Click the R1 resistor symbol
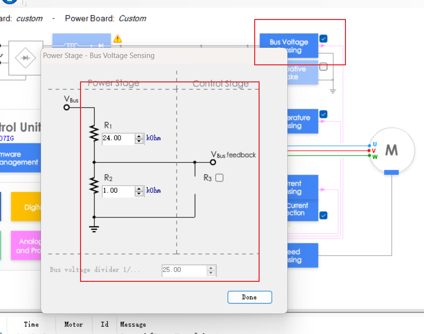 [x=94, y=133]
